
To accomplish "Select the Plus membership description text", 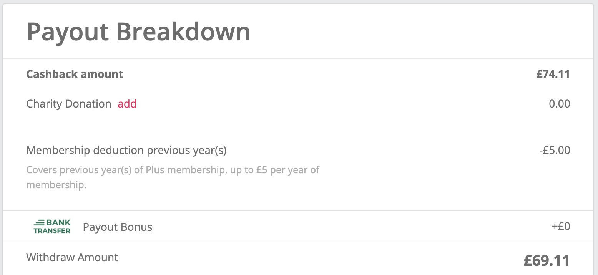I will [x=172, y=177].
